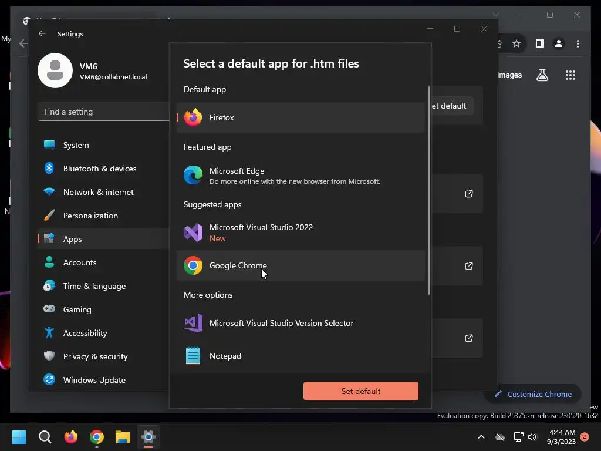Launch Firefox from the taskbar

point(71,437)
